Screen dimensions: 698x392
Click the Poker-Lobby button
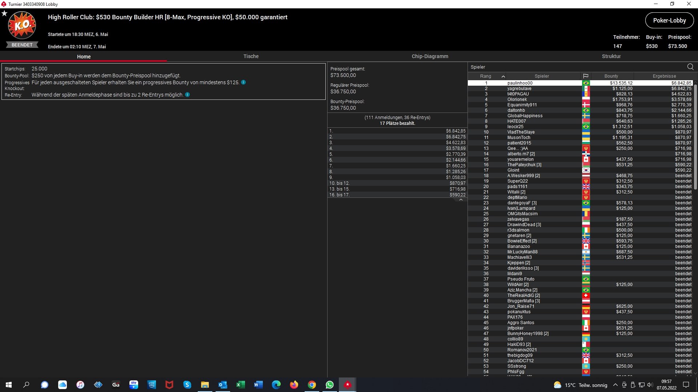[x=669, y=21]
